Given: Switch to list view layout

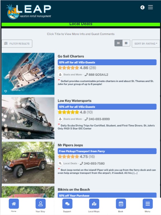Looking at the screenshot, I should click(119, 43).
